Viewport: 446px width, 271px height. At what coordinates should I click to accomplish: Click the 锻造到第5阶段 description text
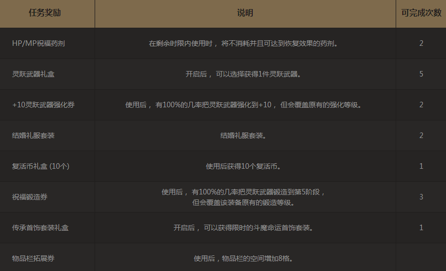(243, 192)
